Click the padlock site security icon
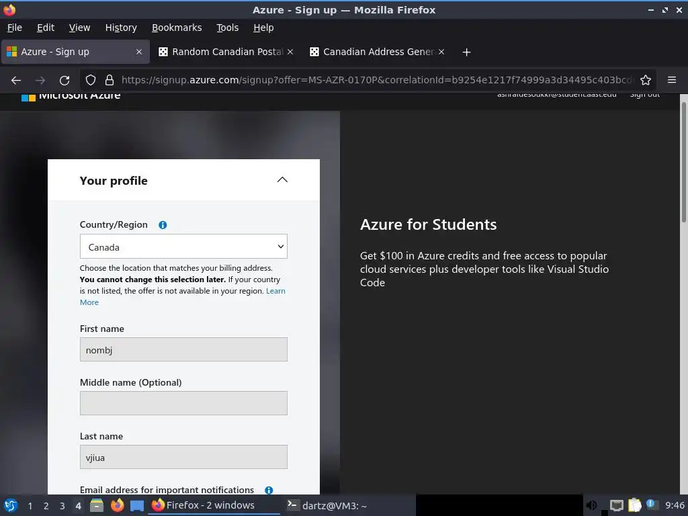Screen dimensions: 688x516 click(x=110, y=81)
